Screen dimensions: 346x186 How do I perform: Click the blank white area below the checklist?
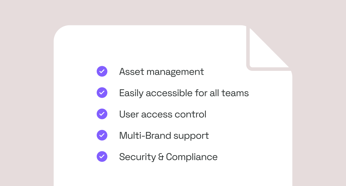pyautogui.click(x=173, y=175)
